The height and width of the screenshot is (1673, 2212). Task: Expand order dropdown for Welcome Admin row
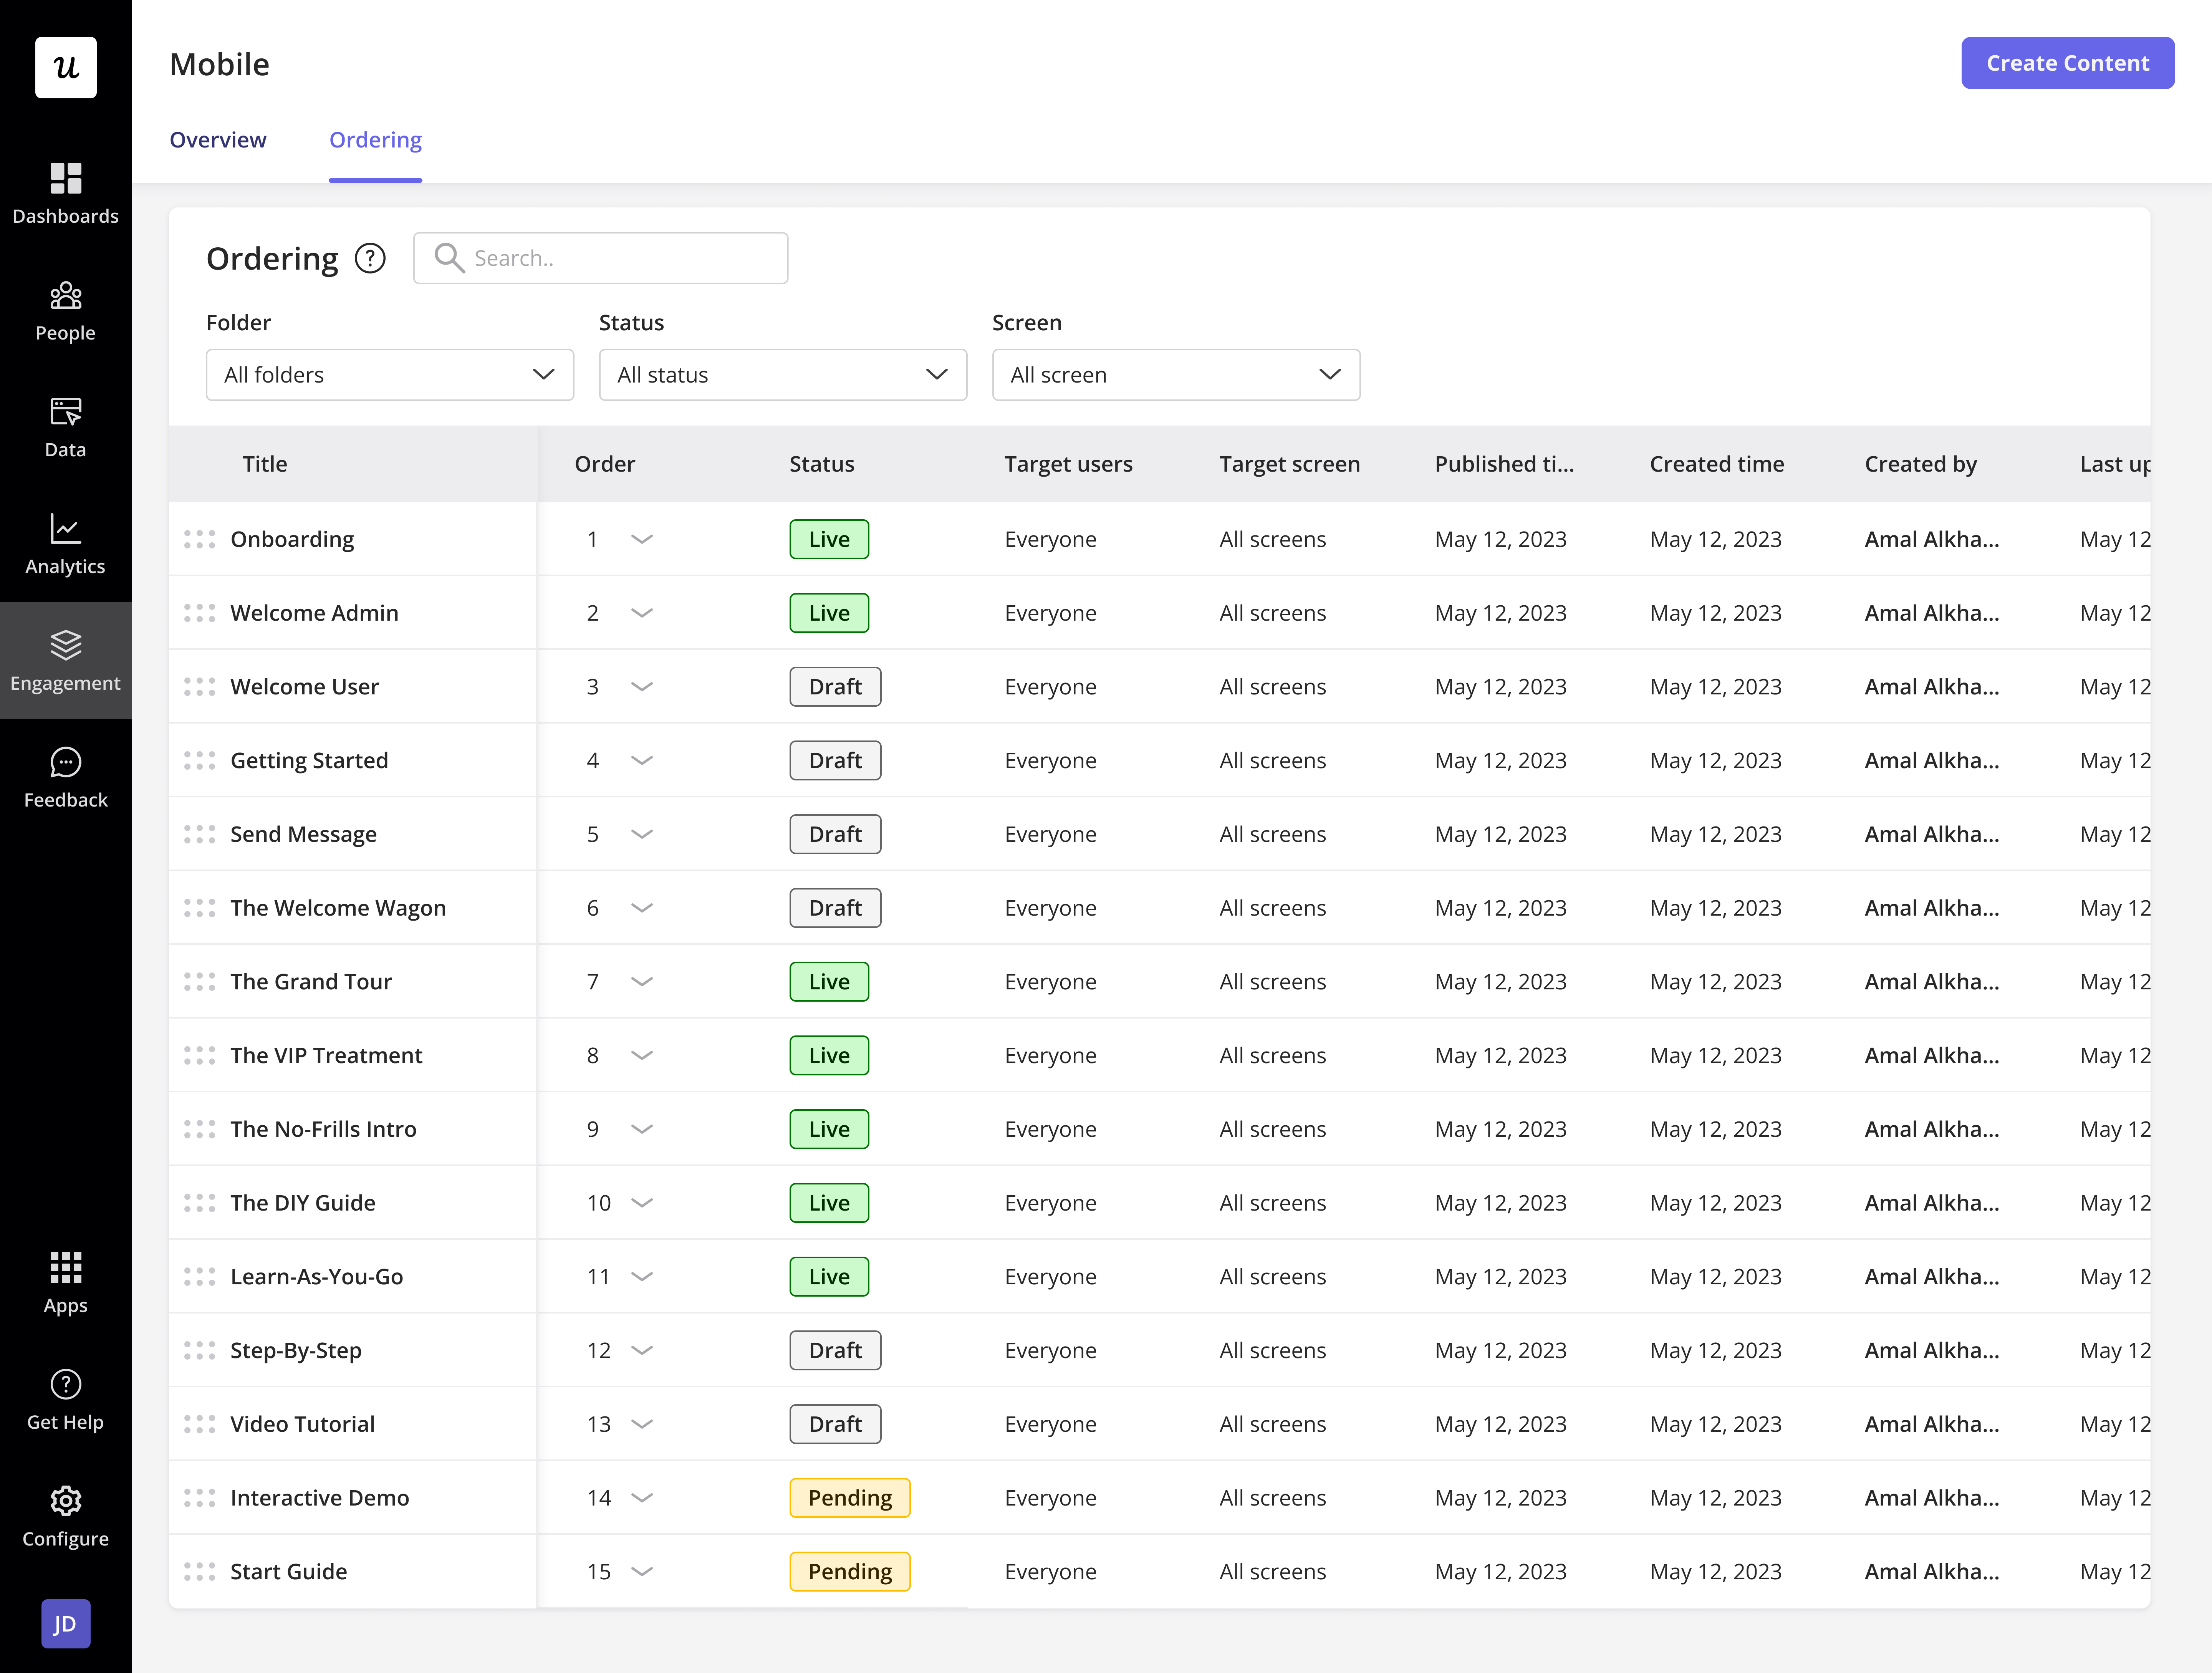(x=642, y=613)
